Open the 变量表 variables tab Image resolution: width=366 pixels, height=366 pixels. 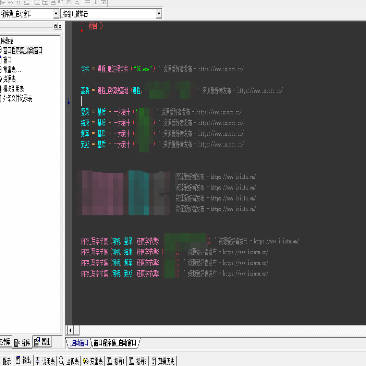pyautogui.click(x=93, y=361)
